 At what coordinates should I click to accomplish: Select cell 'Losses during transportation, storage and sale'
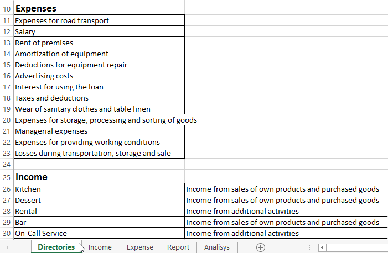tap(99, 153)
